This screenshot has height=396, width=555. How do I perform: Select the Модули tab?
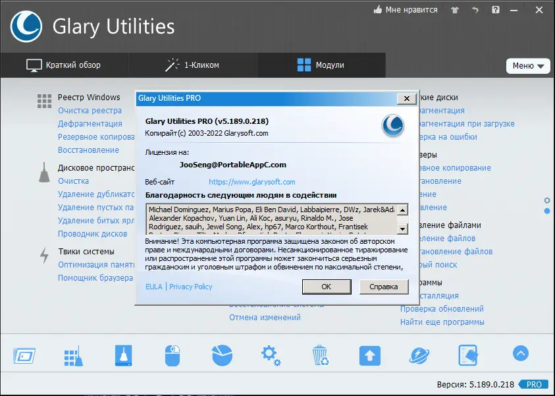[x=321, y=65]
